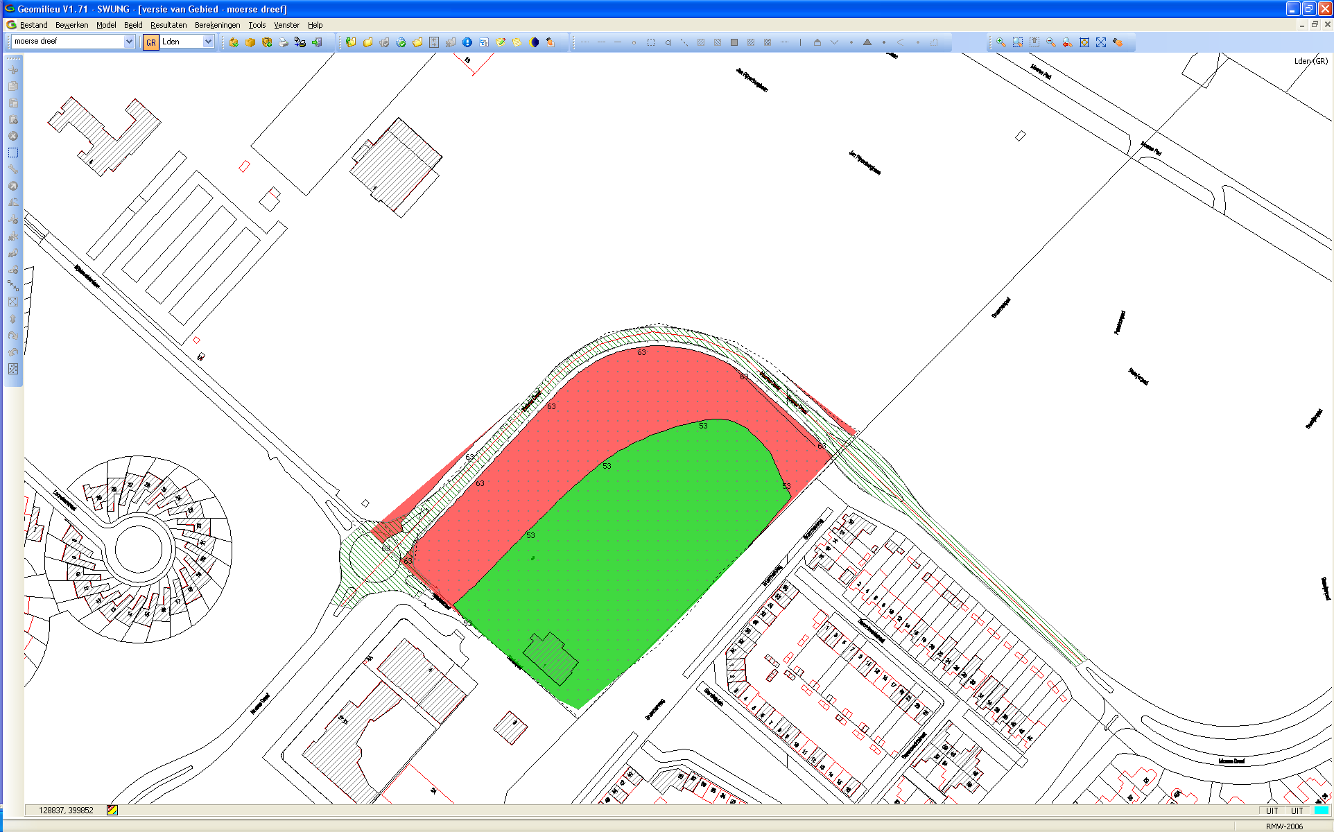1334x832 pixels.
Task: Select the rectangle selection tool in sidebar
Action: pyautogui.click(x=13, y=153)
